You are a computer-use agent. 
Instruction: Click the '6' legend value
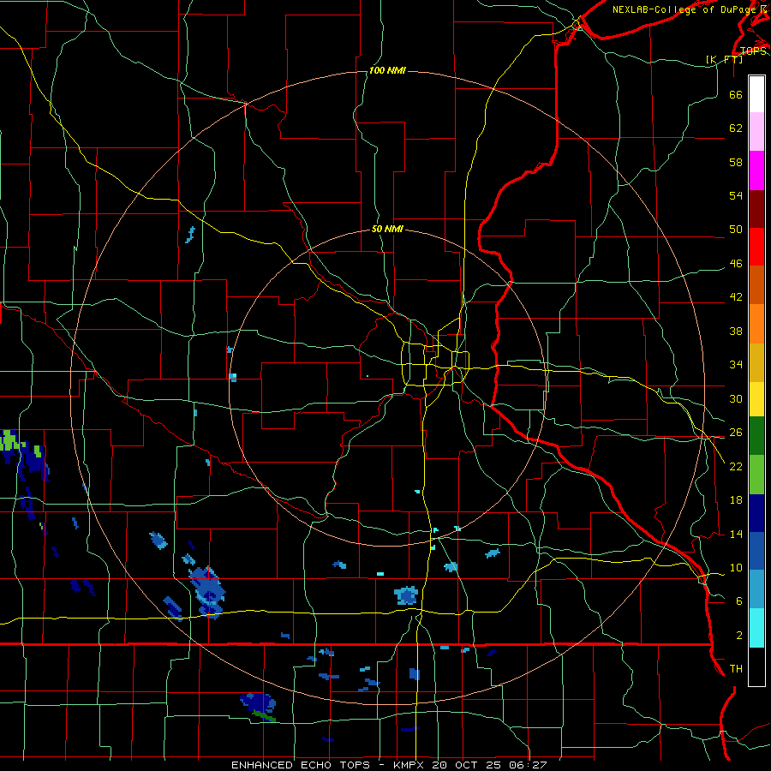[x=739, y=601]
